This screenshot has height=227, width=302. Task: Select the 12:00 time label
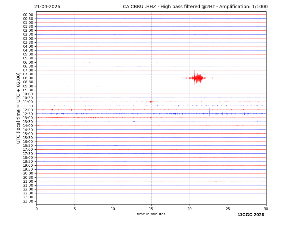point(28,110)
